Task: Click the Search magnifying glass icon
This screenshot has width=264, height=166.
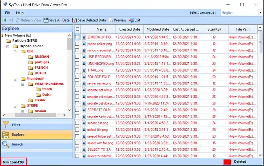Action: tap(6, 144)
